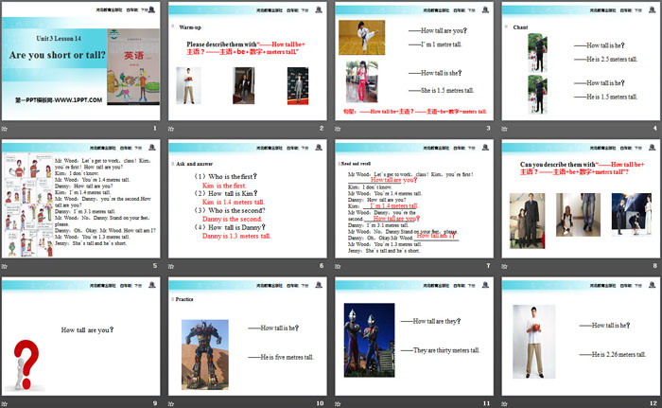The image size is (662, 408).
Task: Select slide 3 with the karate girl photo
Action: tap(414, 62)
